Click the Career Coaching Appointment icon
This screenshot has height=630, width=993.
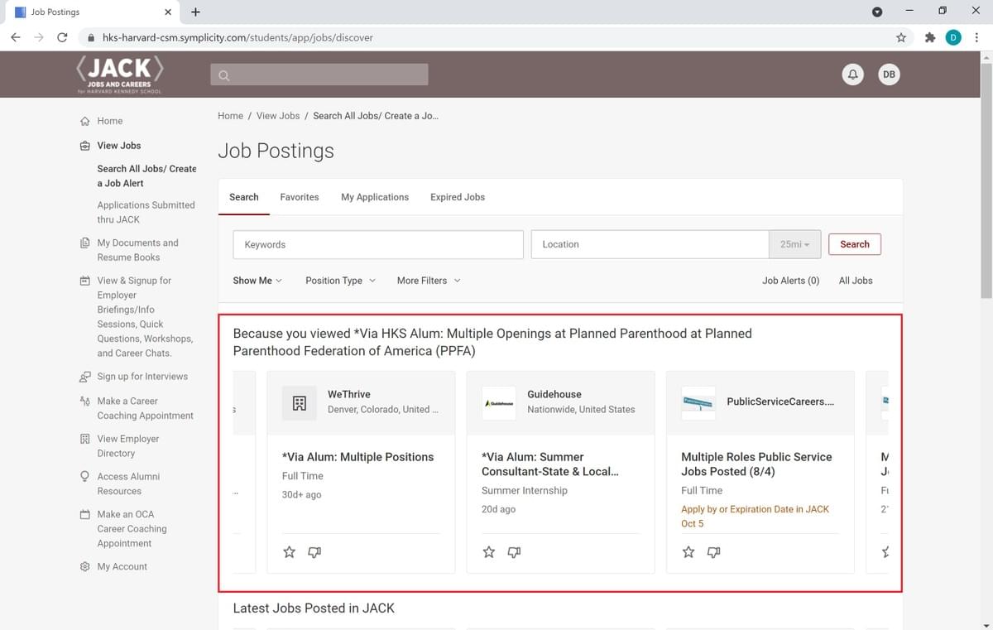click(84, 402)
